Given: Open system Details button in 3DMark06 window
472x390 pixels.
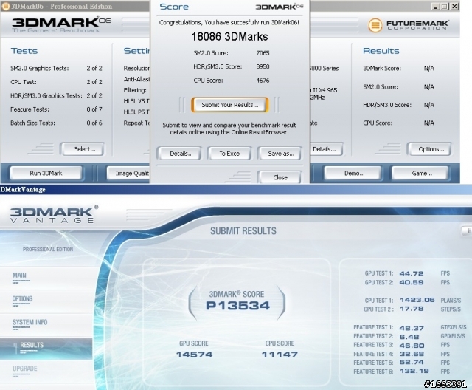Looking at the screenshot, I should tap(326, 149).
